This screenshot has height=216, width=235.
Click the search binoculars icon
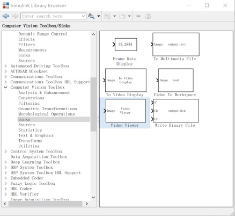[x=91, y=16]
